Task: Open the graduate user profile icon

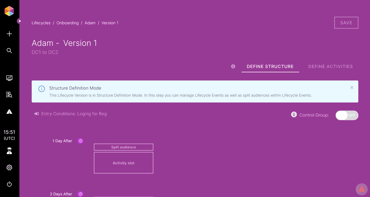Action: (x=9, y=151)
